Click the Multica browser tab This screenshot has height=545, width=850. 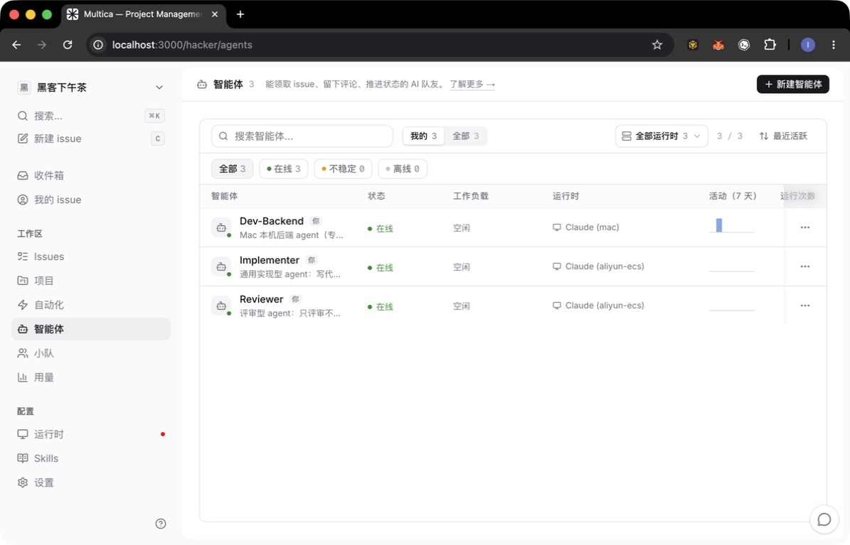[144, 14]
